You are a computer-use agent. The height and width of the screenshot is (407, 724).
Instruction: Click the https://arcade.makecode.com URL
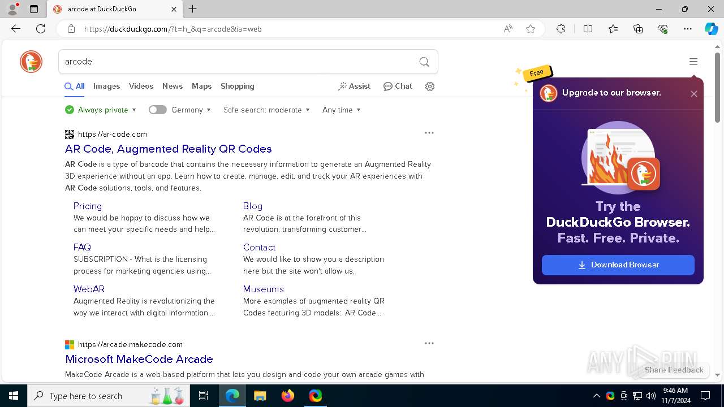[x=131, y=344]
